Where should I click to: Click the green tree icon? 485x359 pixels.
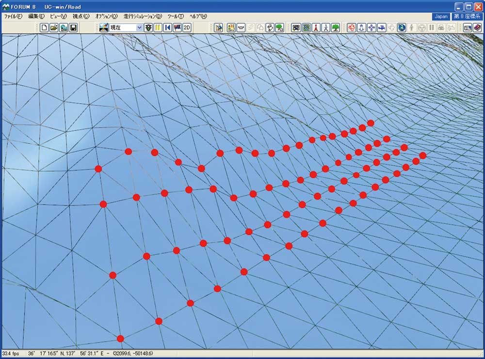(335, 28)
